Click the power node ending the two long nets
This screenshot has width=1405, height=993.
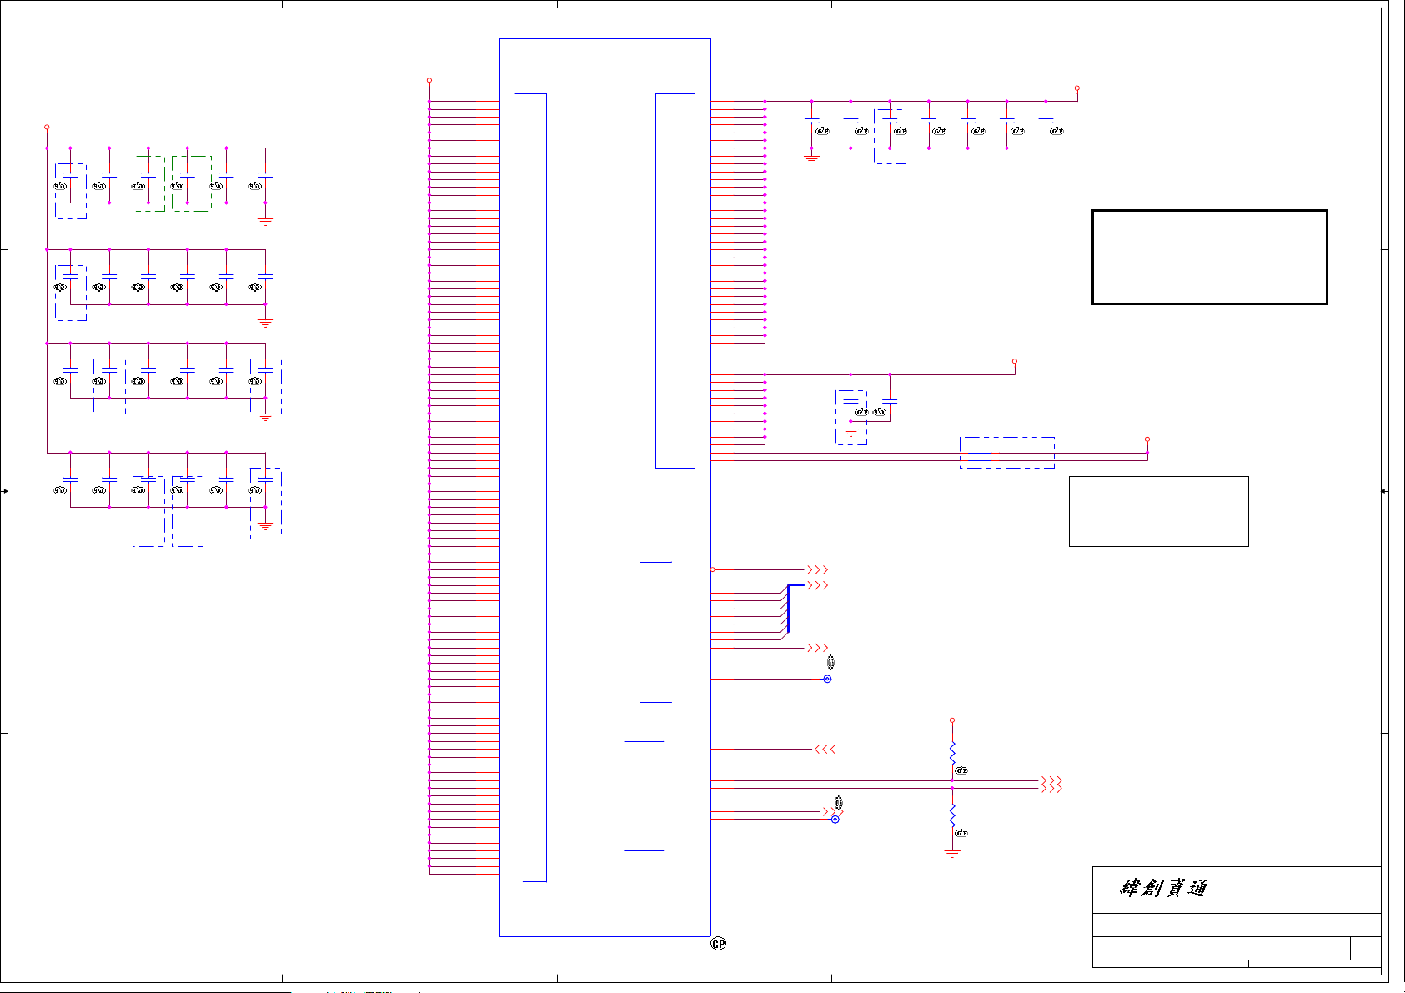pos(1147,439)
